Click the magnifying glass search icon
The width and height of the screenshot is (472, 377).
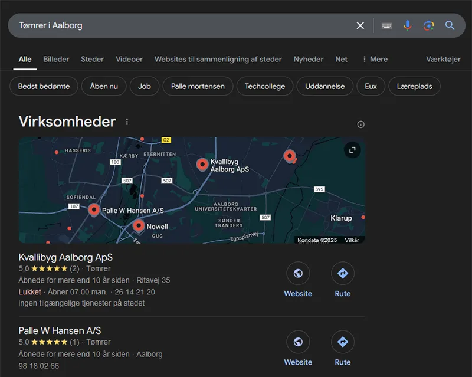click(450, 25)
